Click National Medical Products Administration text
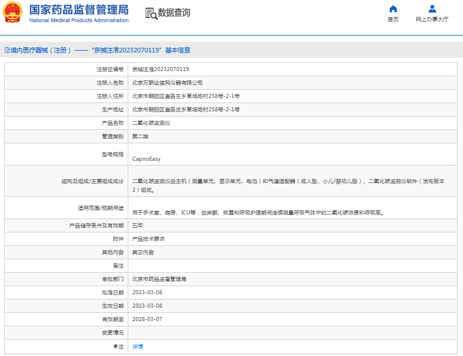Viewport: 463px width, 356px height. 79,20
